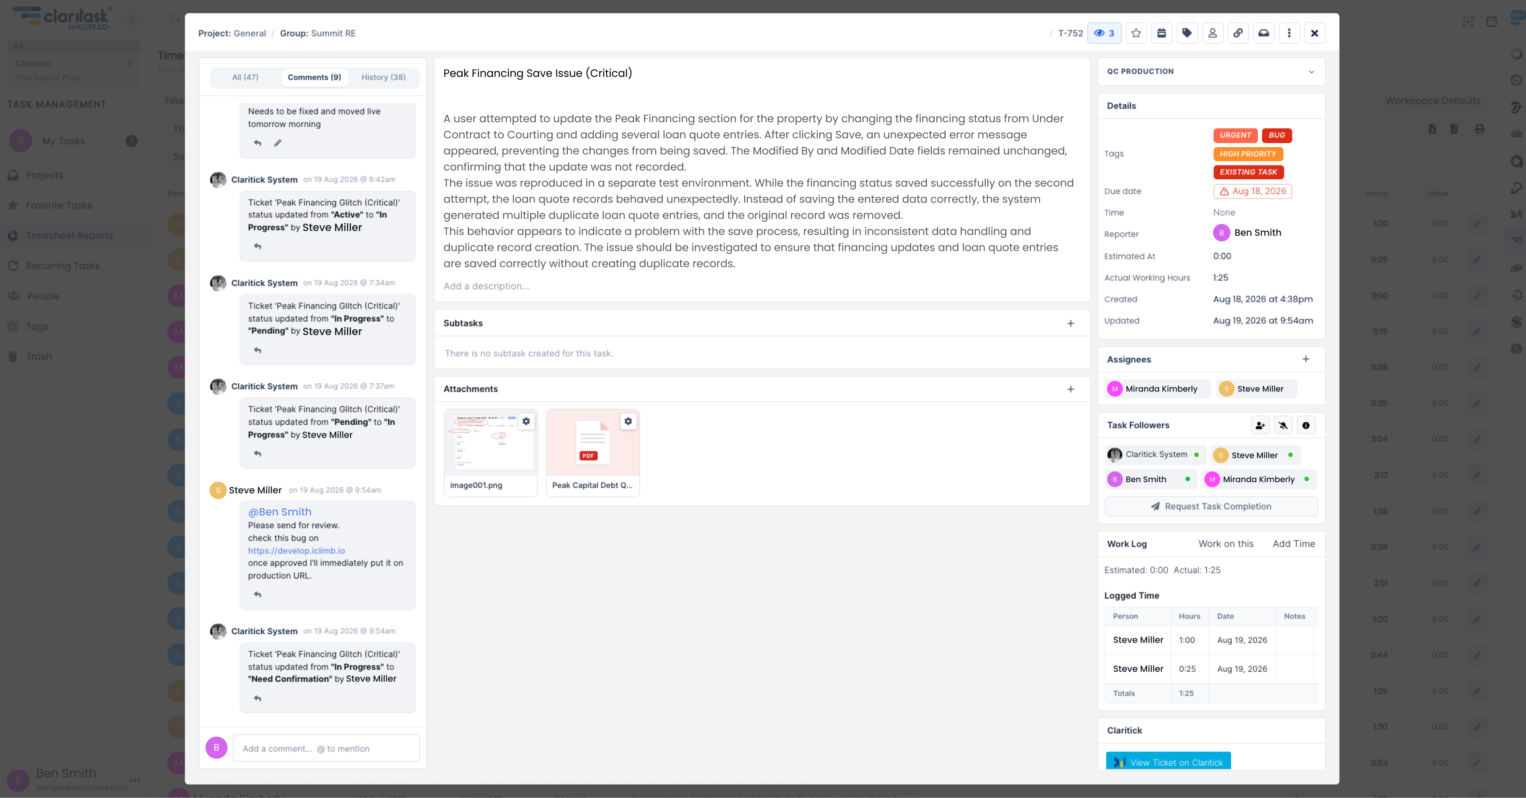
Task: Open the develop.iclimb.io link
Action: pyautogui.click(x=296, y=551)
